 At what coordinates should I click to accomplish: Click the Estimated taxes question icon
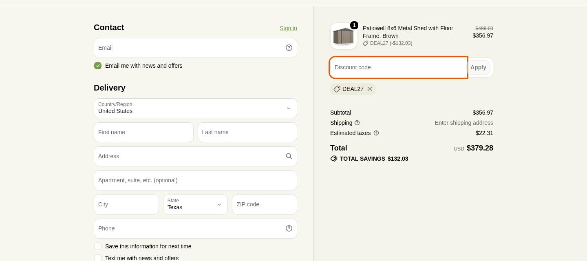click(376, 133)
